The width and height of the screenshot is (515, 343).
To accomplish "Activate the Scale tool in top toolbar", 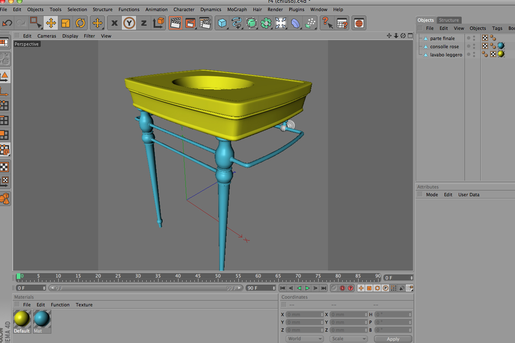I will click(66, 23).
